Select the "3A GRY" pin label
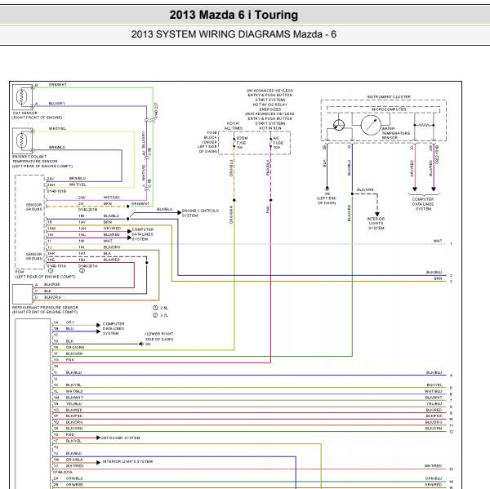Image resolution: width=490 pixels, height=489 pixels. coord(64,322)
